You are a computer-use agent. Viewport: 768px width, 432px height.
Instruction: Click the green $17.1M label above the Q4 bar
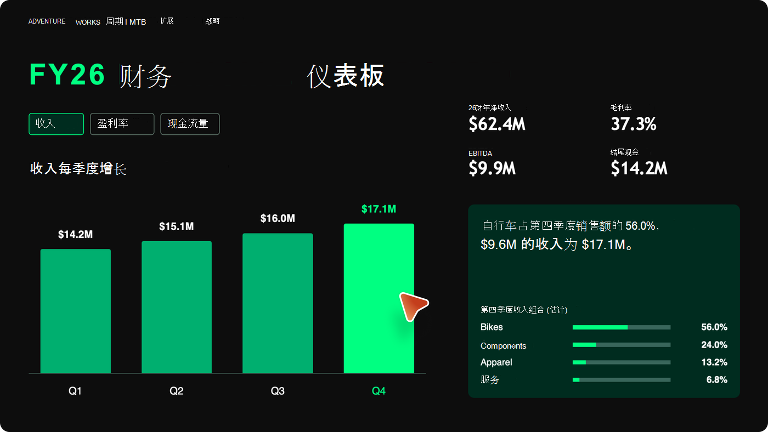click(x=379, y=209)
